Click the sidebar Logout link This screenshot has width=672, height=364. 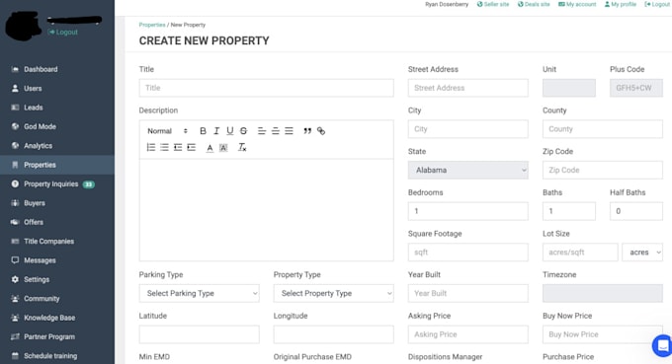(63, 33)
